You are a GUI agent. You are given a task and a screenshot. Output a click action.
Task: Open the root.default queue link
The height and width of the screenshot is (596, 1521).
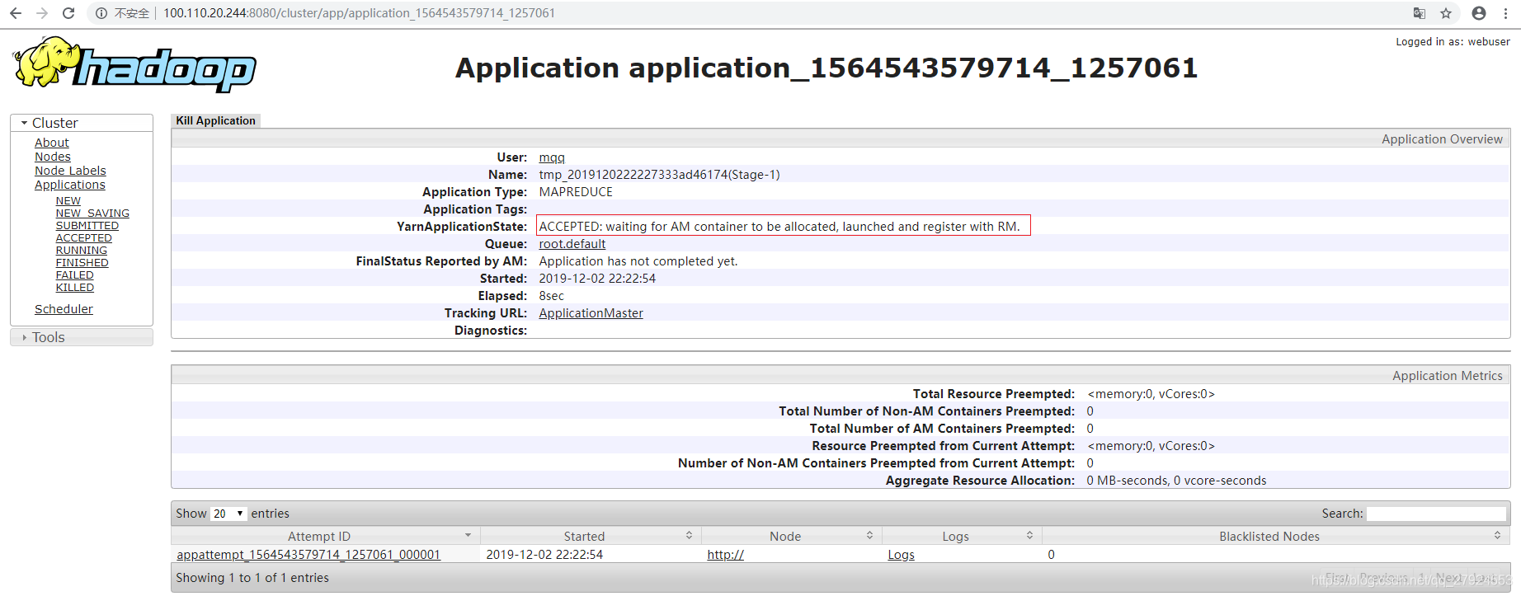point(572,244)
